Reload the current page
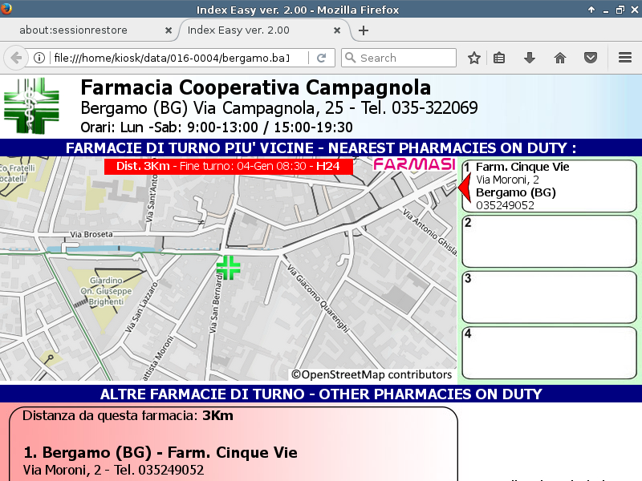 pyautogui.click(x=321, y=58)
